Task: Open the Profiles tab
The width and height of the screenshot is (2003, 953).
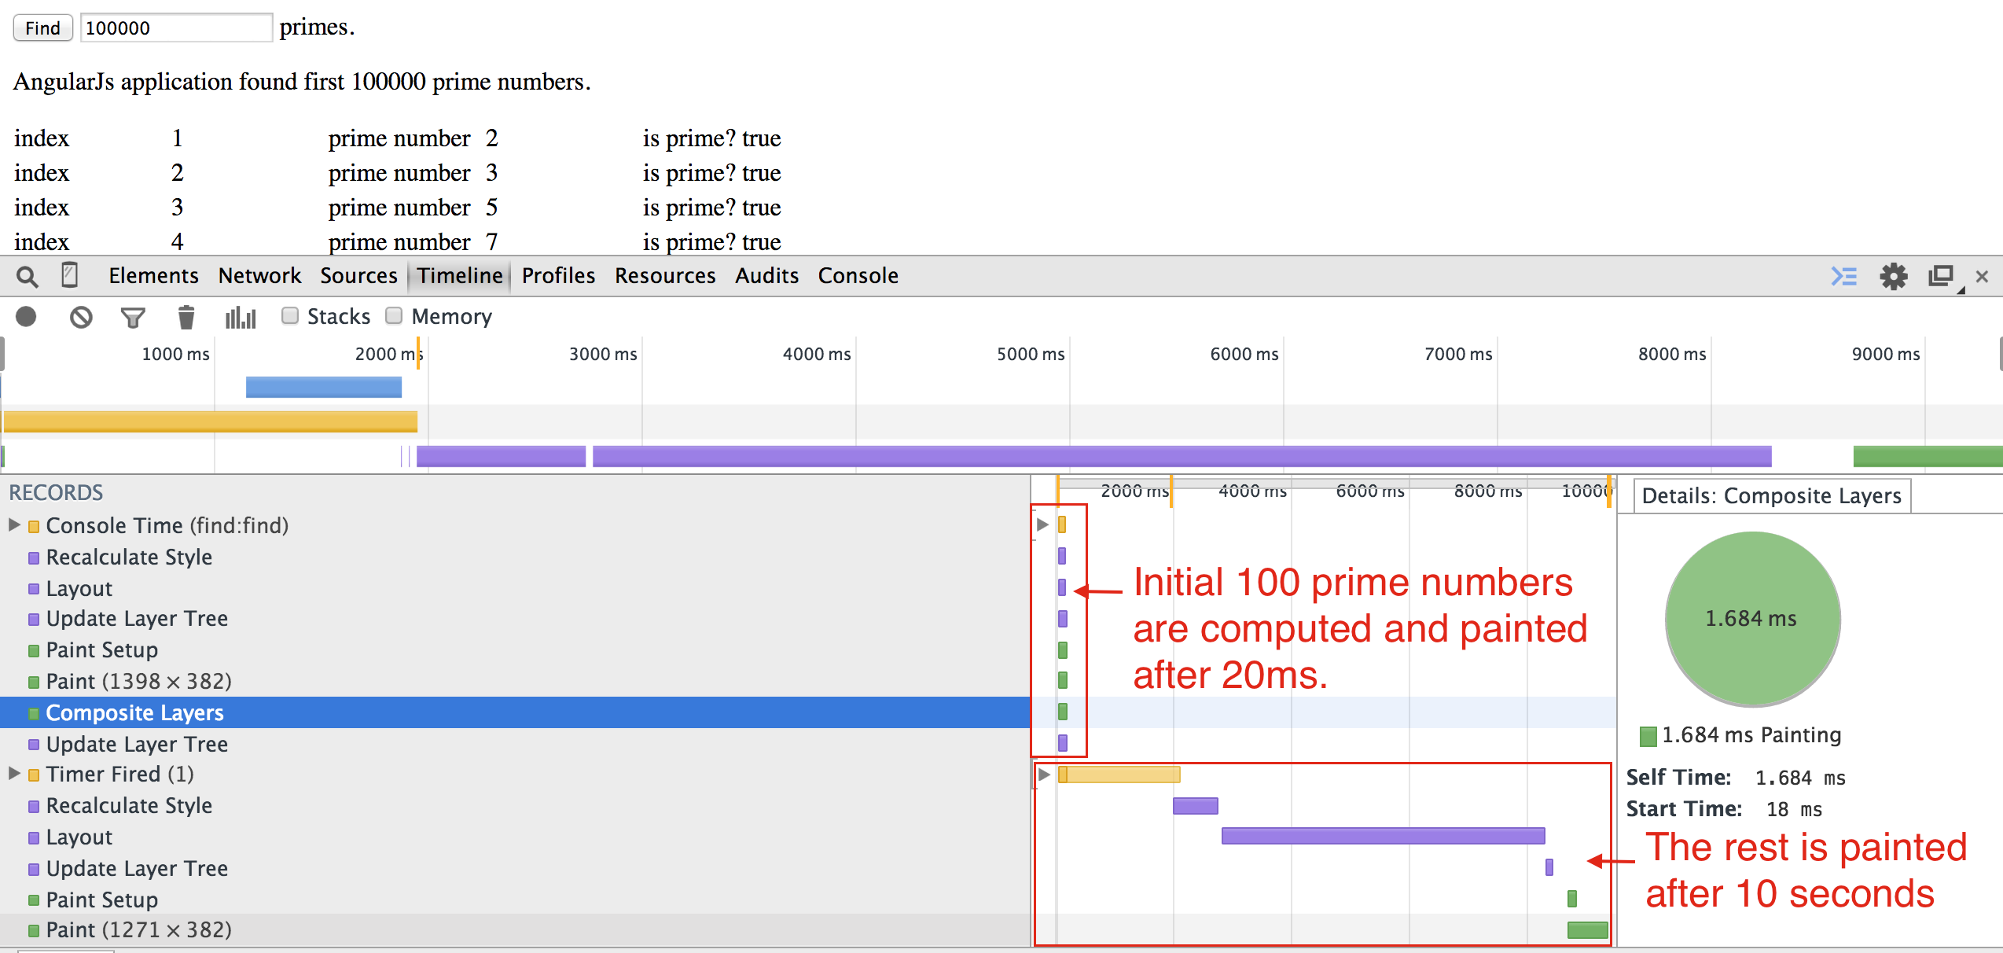Action: click(558, 276)
